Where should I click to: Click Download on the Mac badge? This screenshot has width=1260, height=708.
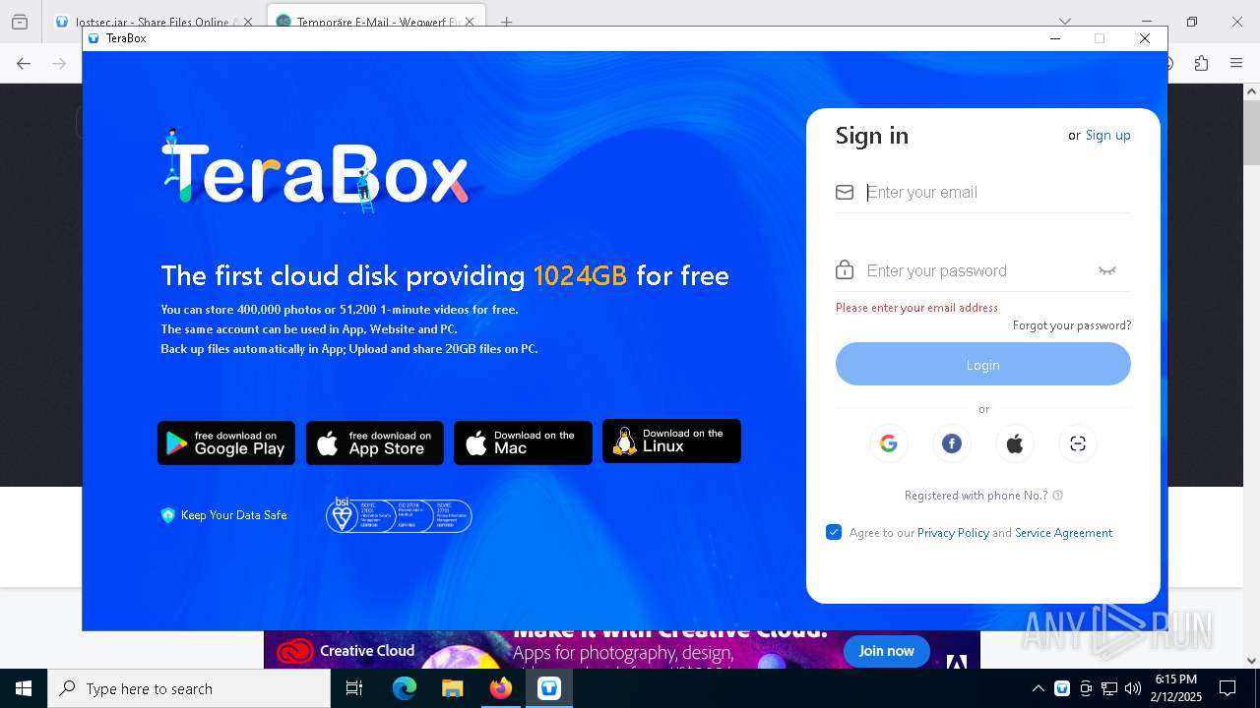pos(523,443)
